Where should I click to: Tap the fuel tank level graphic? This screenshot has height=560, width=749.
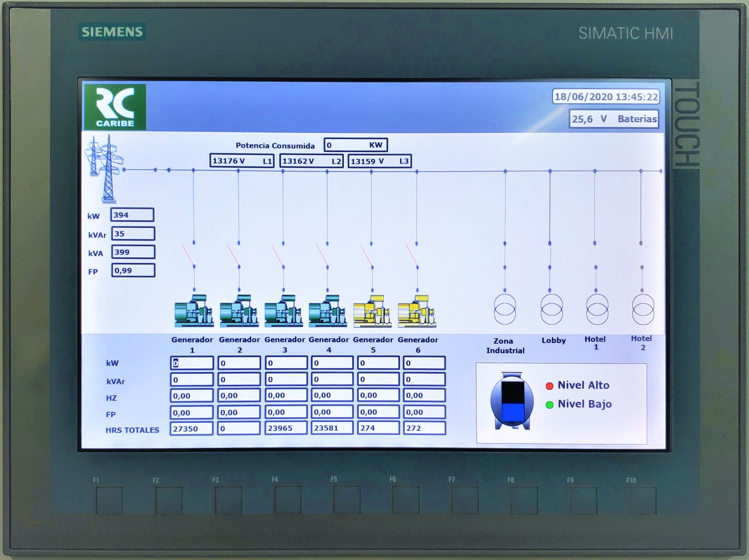click(512, 401)
